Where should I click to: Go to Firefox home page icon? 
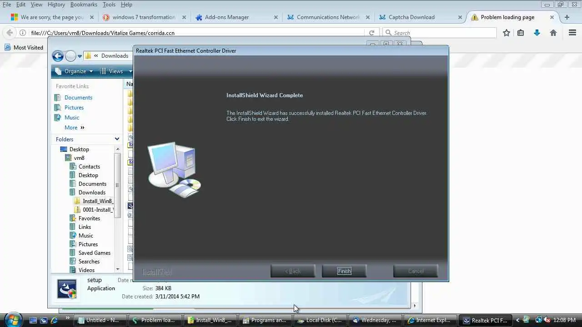tap(553, 33)
